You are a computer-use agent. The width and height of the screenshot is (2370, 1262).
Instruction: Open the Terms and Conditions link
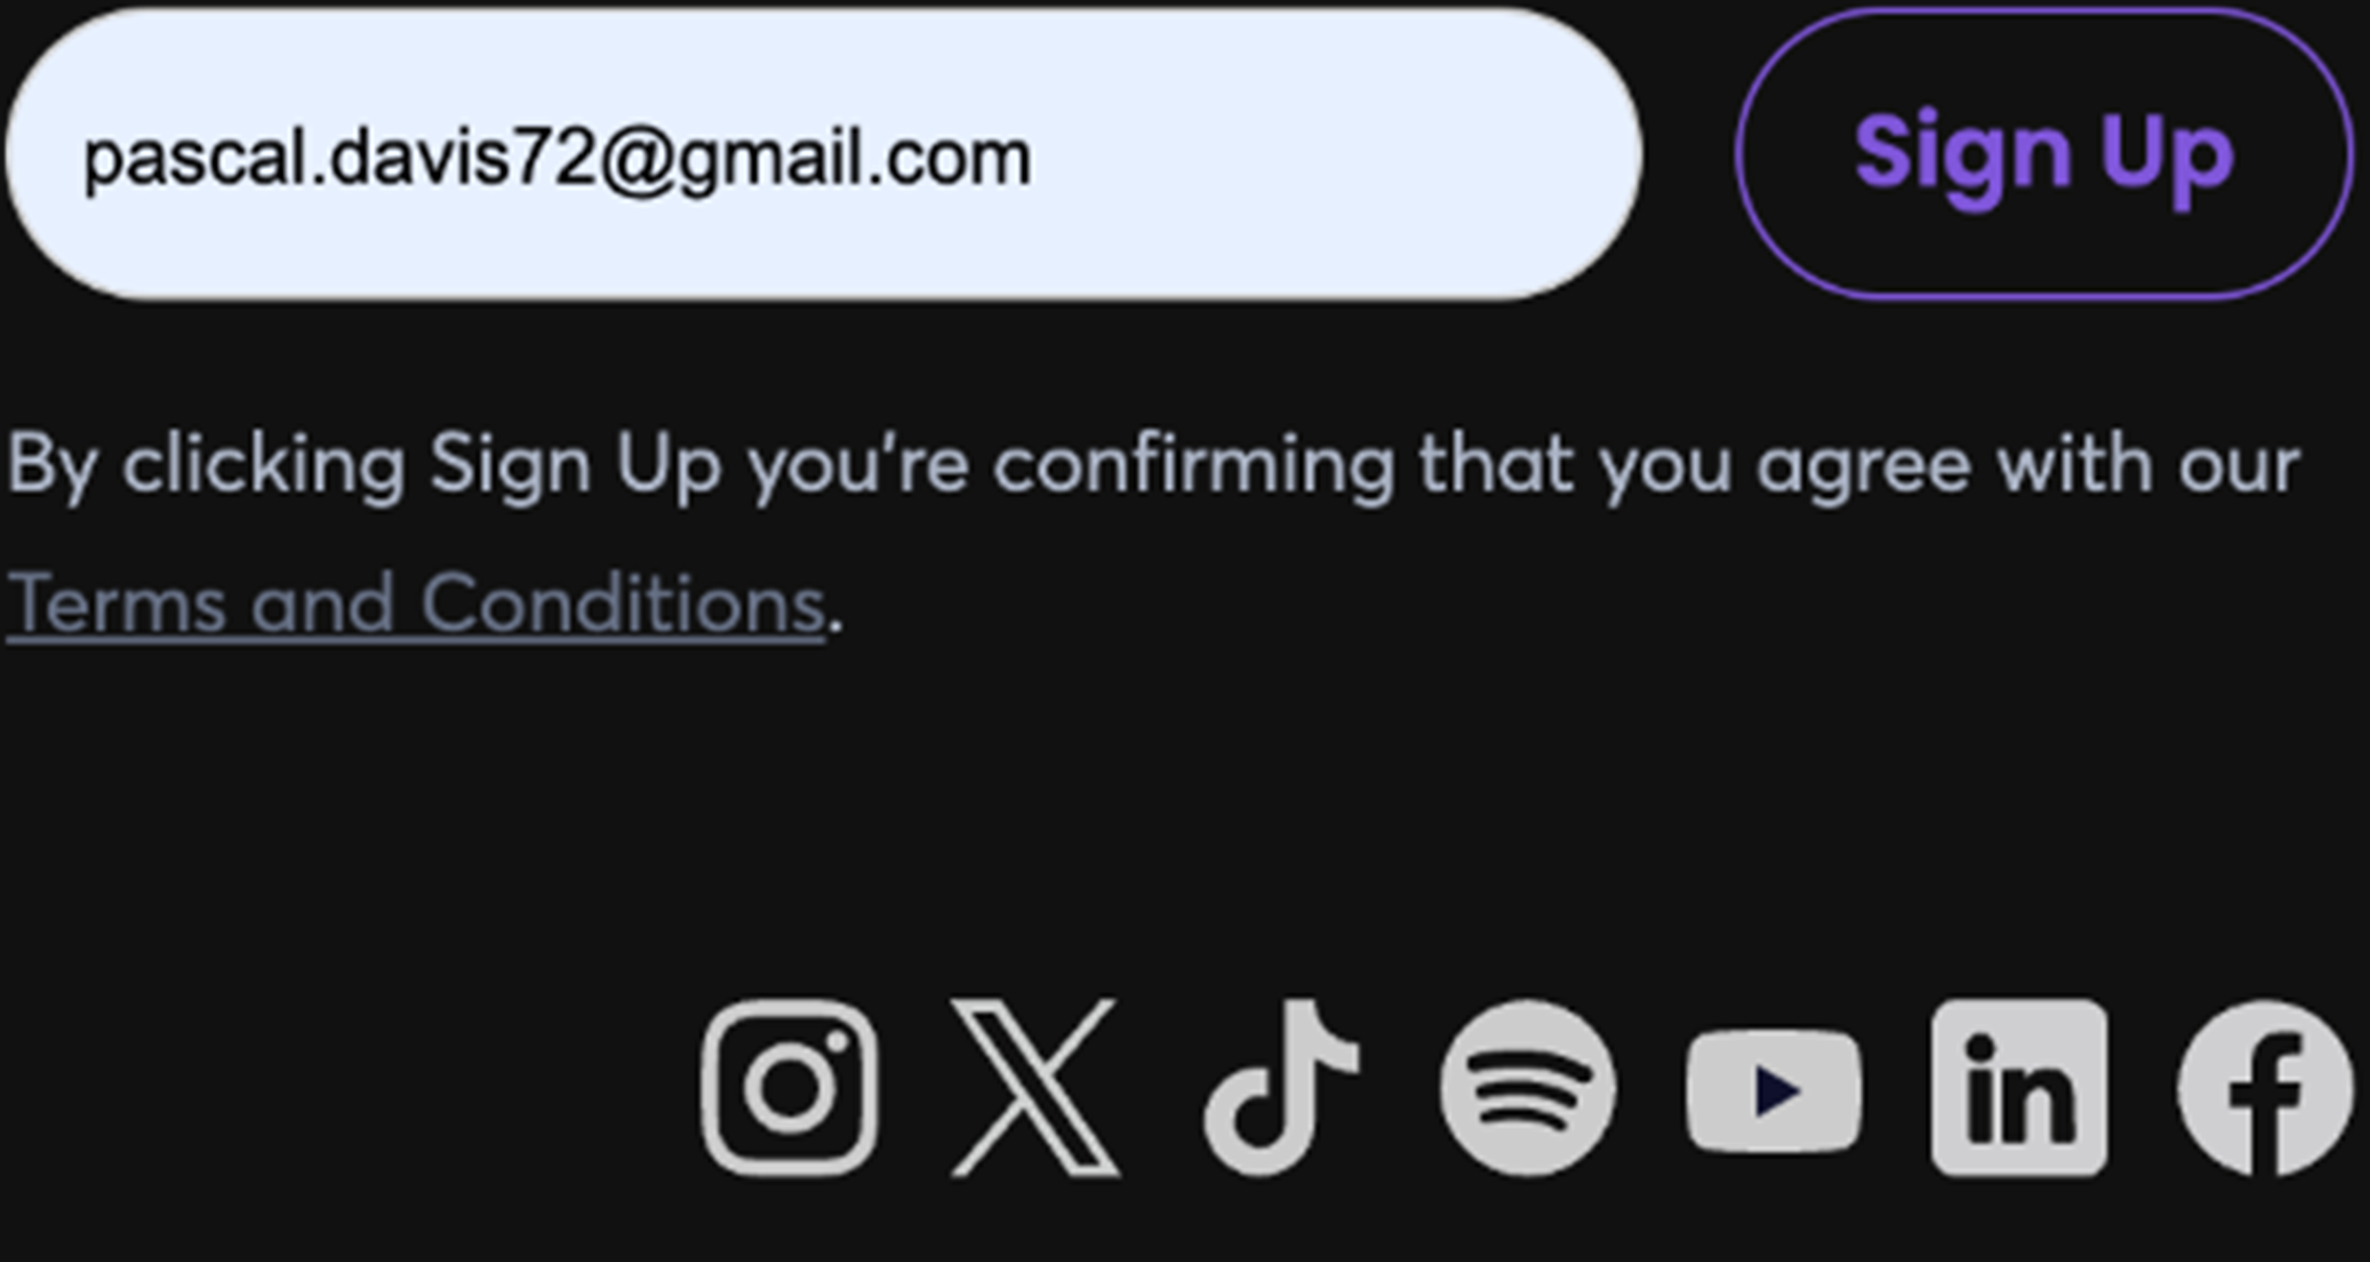coord(416,605)
